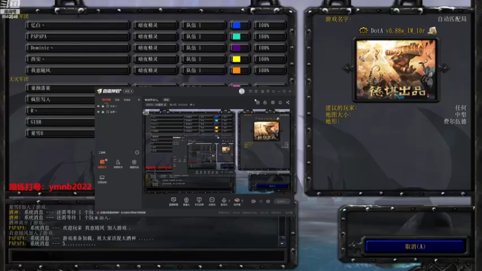Switch to the second scene tab
This screenshot has height=271, width=482.
pyautogui.click(x=117, y=100)
